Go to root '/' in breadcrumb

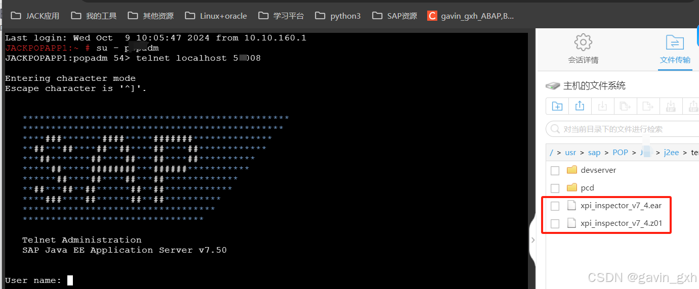[551, 153]
